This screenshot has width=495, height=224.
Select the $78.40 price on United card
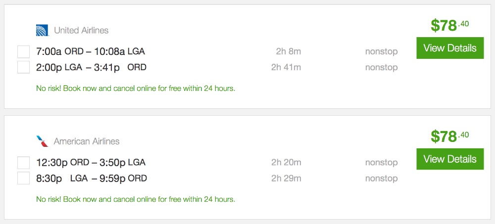coord(449,25)
